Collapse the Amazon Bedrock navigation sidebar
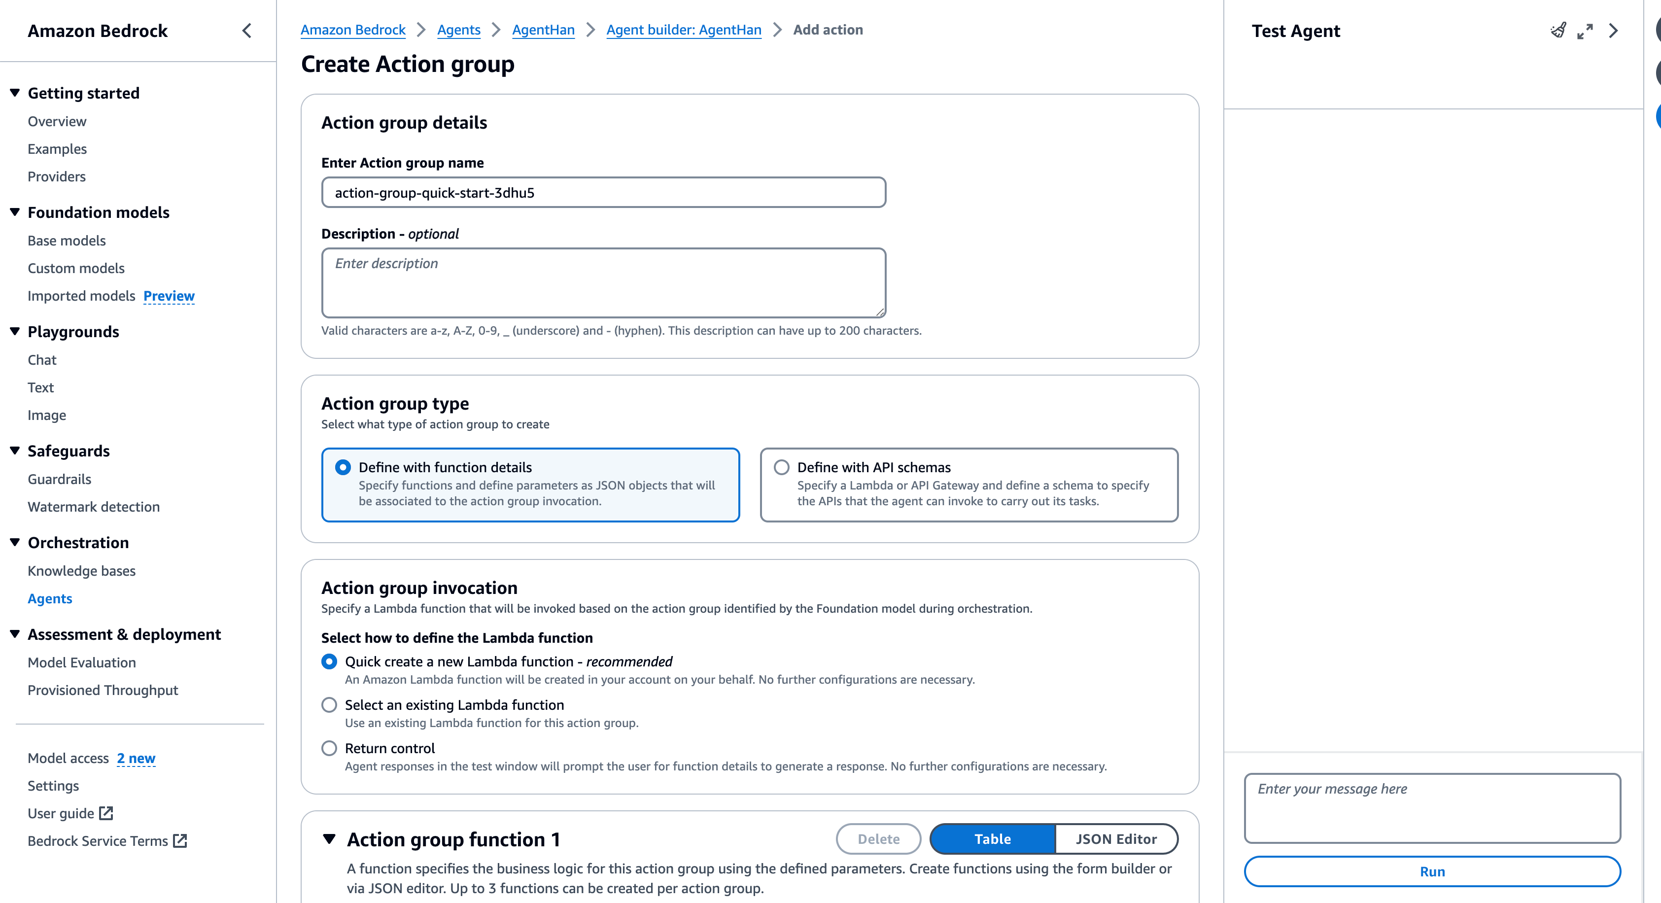The image size is (1661, 903). tap(247, 31)
